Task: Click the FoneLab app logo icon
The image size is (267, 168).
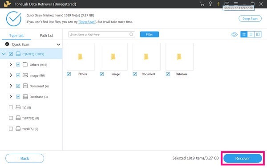Action: tap(7, 4)
